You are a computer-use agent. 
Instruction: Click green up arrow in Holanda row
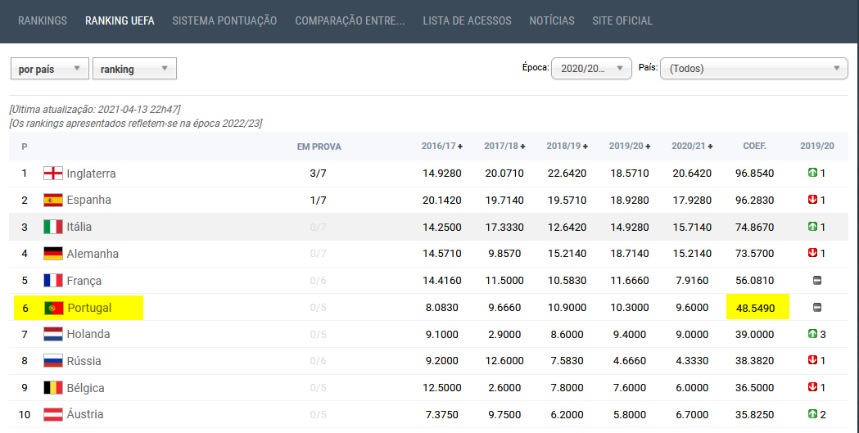(x=812, y=333)
